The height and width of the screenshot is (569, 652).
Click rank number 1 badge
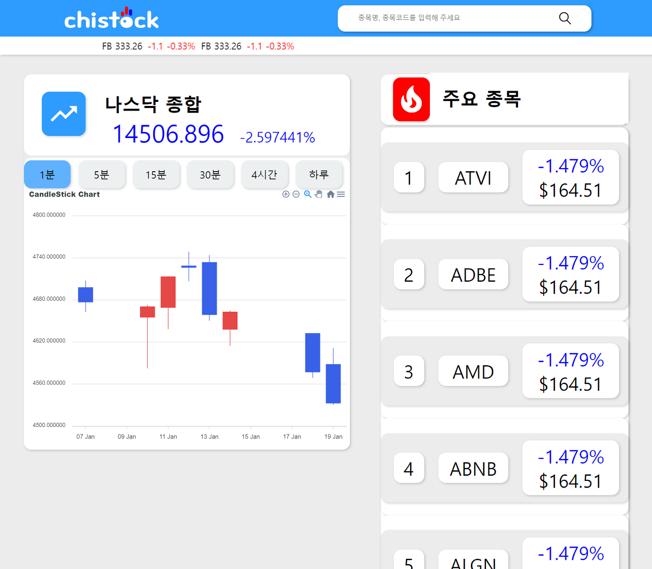coord(409,178)
